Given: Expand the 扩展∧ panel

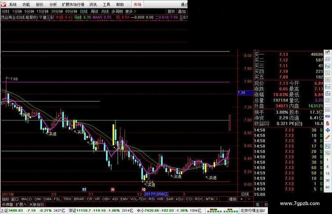Looking at the screenshot, I should click(x=21, y=205).
